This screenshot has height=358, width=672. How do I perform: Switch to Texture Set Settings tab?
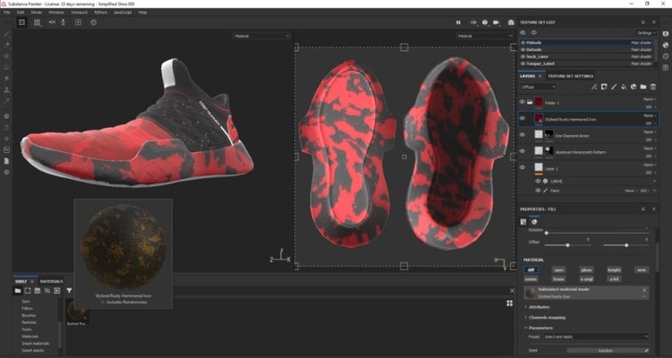(571, 76)
